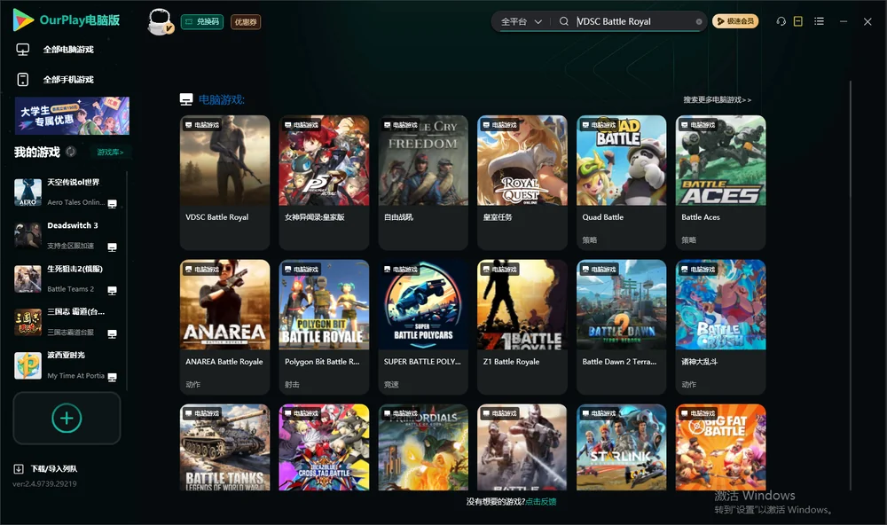
Task: Open the BlazBlue Cross Tag Battle card
Action: tap(324, 447)
